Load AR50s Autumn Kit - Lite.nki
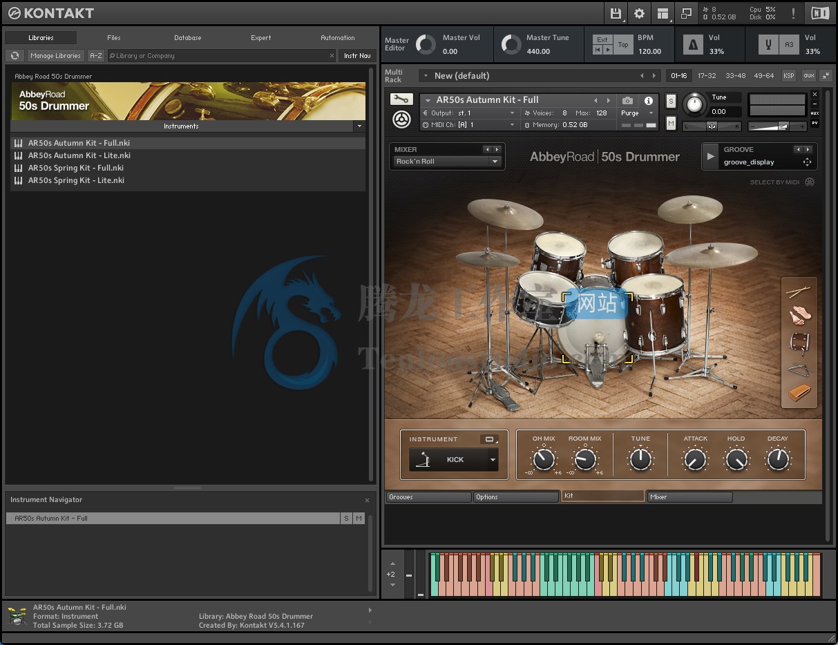Image resolution: width=838 pixels, height=645 pixels. point(188,155)
